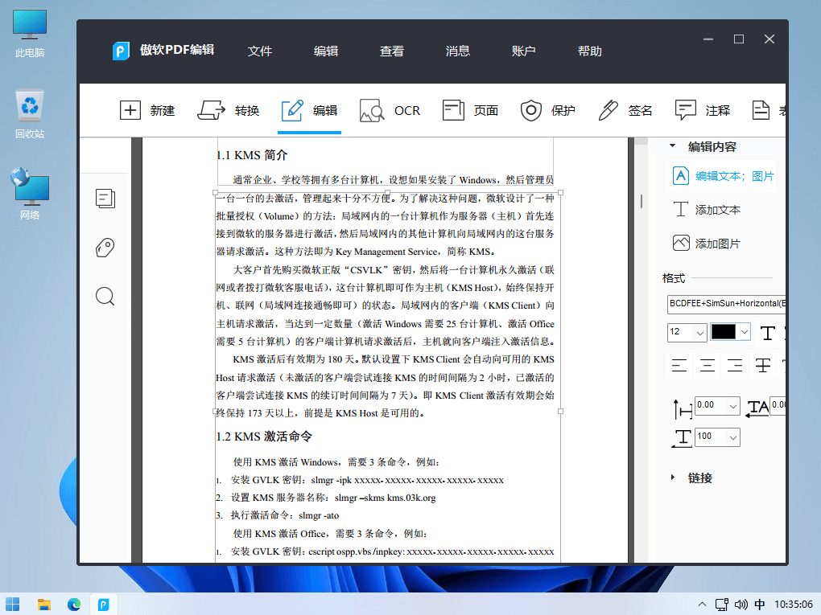
Task: Open the 网络 desktop icon
Action: 30,195
